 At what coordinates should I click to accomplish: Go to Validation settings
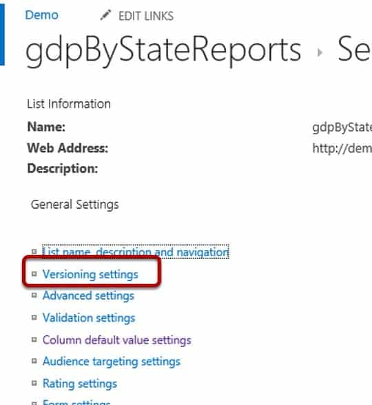point(89,318)
